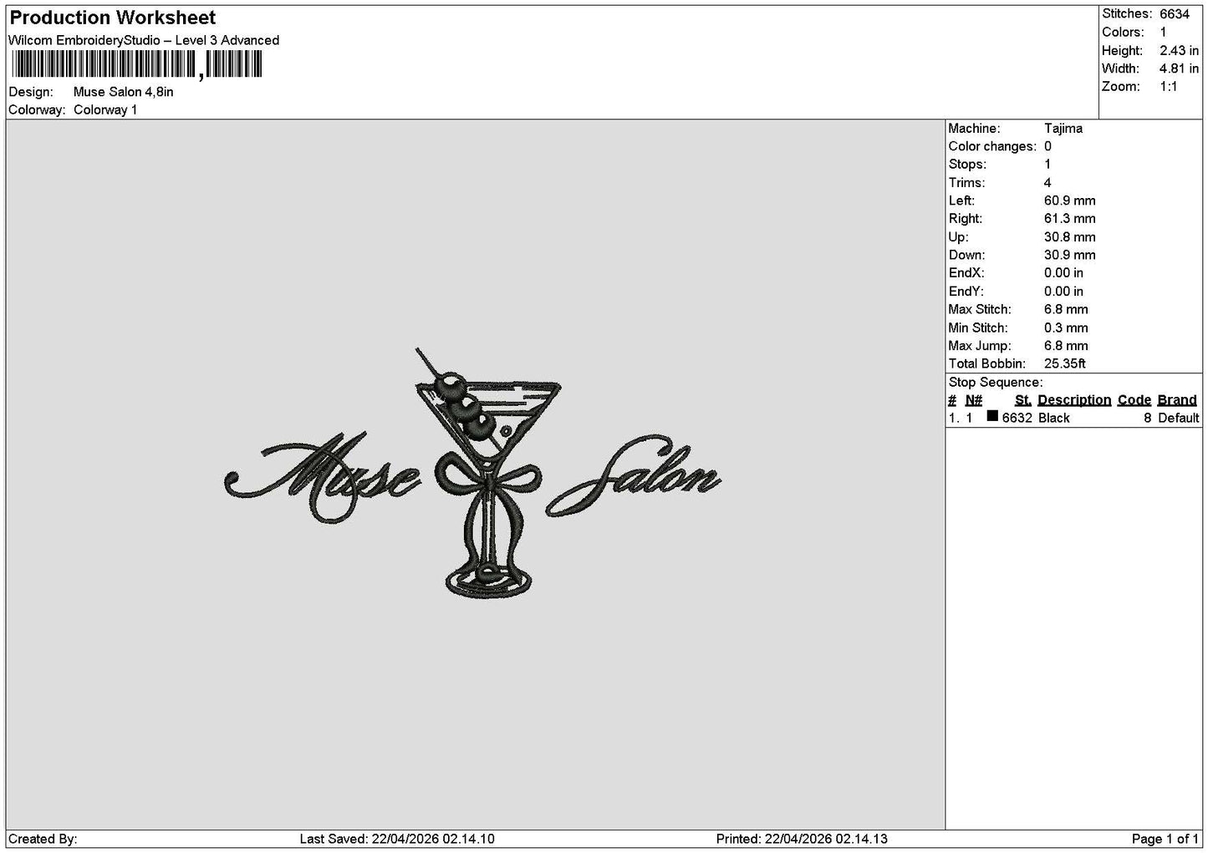The image size is (1208, 853).
Task: Select the Colorway 1 value
Action: click(105, 110)
